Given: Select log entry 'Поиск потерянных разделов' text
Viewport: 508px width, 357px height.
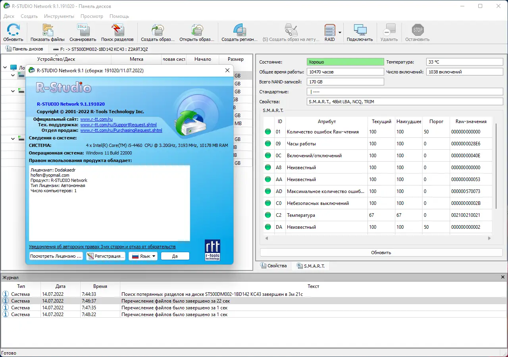Looking at the screenshot, I should [x=212, y=294].
